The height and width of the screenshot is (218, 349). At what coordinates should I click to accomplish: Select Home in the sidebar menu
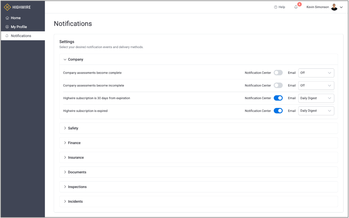(x=16, y=18)
